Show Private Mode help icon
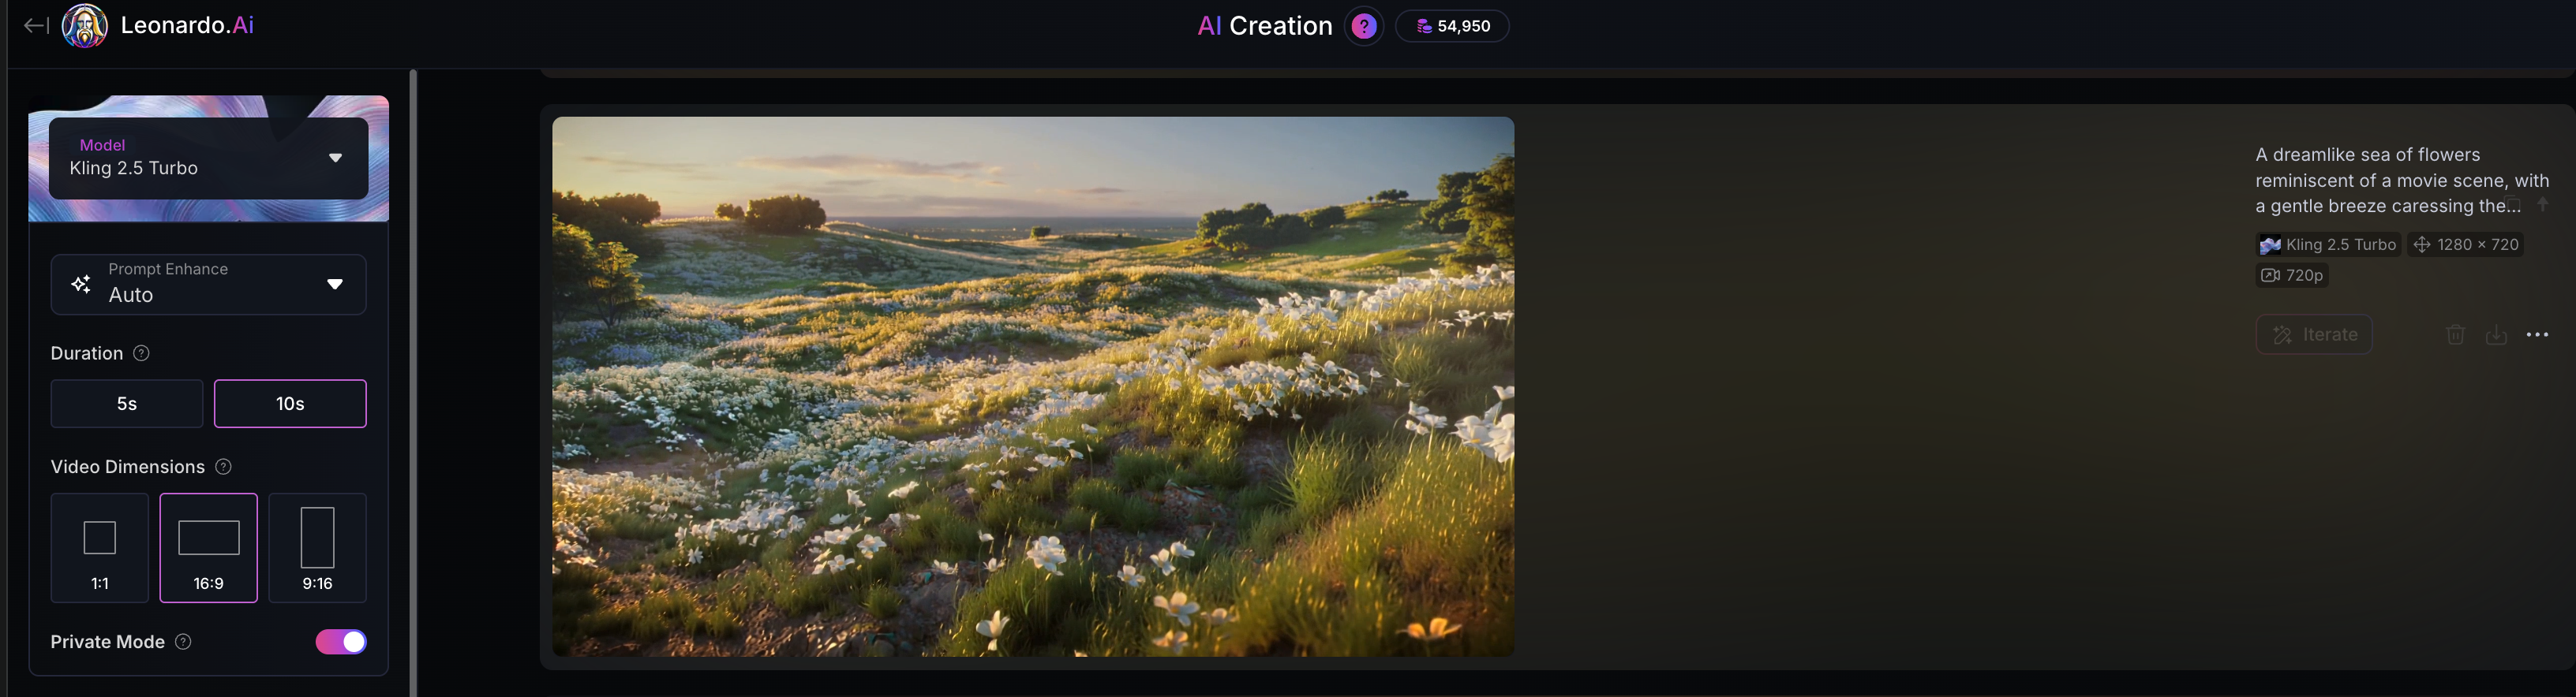 [x=183, y=642]
